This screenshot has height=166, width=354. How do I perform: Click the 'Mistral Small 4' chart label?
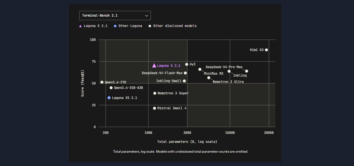[172, 108]
